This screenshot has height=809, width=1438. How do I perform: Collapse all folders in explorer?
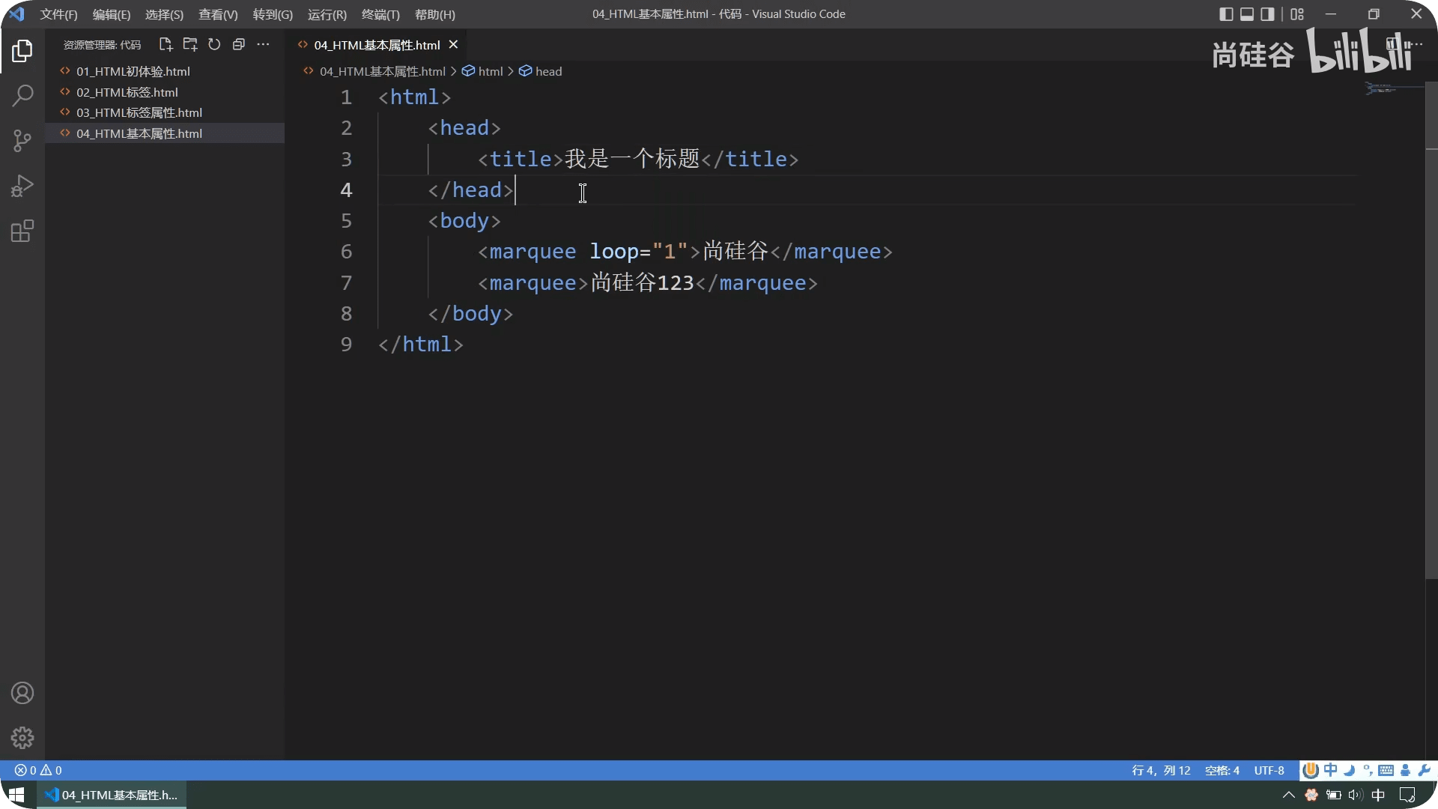[x=239, y=44]
